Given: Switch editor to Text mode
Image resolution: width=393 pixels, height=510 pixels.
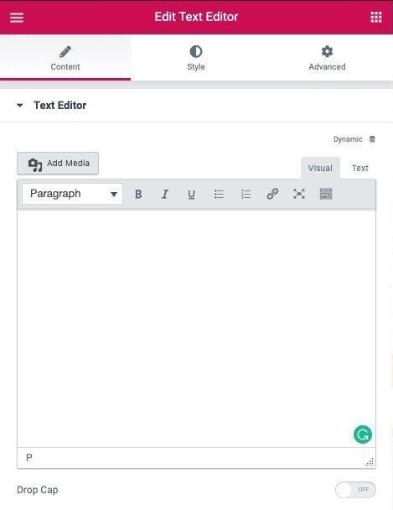Looking at the screenshot, I should (359, 168).
